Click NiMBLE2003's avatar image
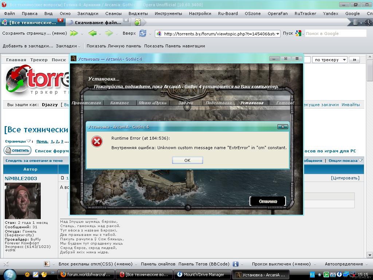The height and width of the screenshot is (280, 373). (23, 201)
